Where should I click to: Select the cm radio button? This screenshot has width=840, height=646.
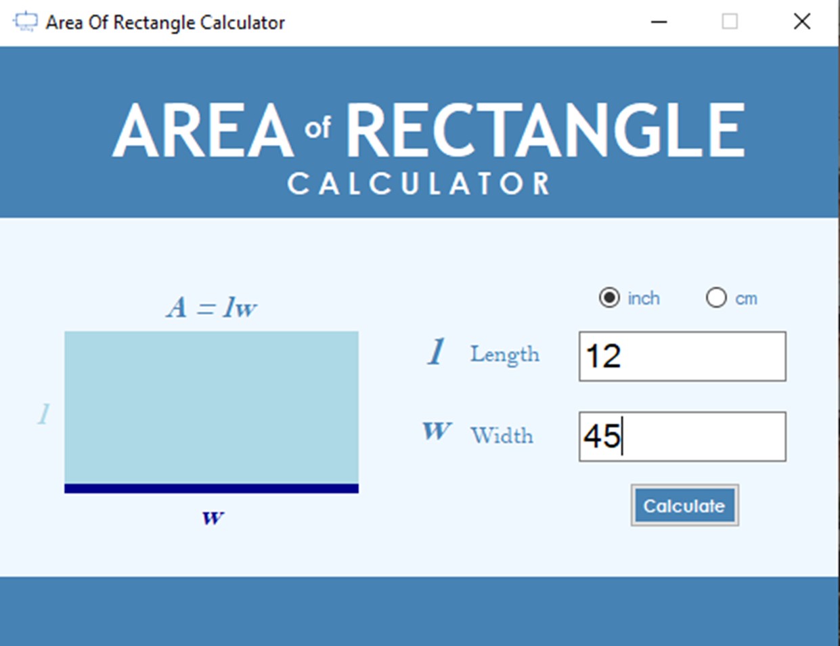coord(715,298)
